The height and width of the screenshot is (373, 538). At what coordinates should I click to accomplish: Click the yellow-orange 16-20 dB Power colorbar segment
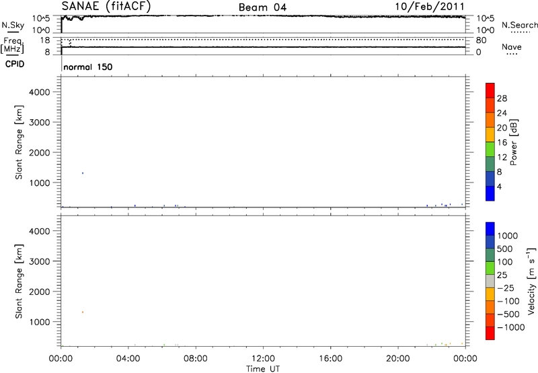point(490,134)
